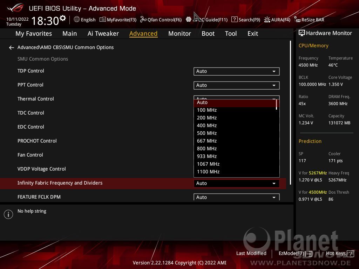Choose 667 MHz from list

pos(235,141)
